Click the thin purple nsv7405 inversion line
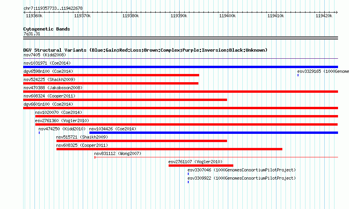Image resolution: width=349 pixels, height=209 pixels. (180, 59)
